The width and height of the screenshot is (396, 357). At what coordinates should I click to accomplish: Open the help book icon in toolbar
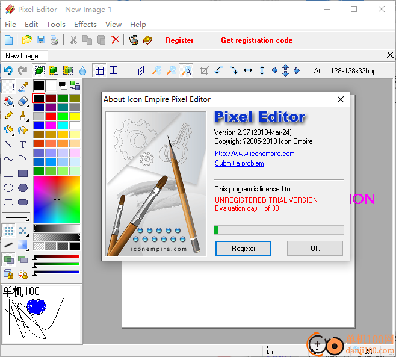pos(147,40)
